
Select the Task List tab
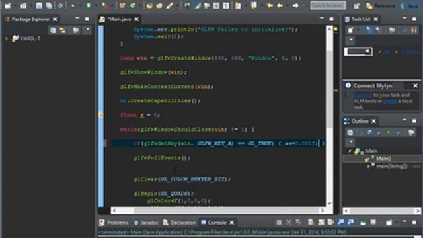coord(361,19)
